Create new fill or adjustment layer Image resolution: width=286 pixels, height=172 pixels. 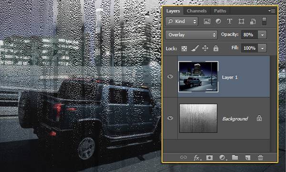(223, 157)
